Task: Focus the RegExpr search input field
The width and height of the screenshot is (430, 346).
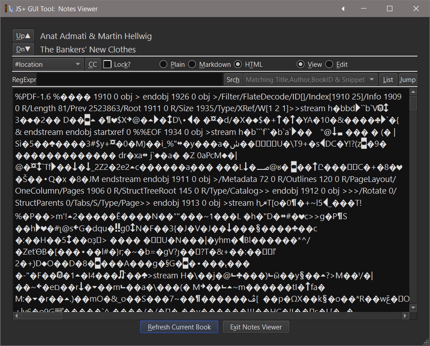Action: [130, 80]
